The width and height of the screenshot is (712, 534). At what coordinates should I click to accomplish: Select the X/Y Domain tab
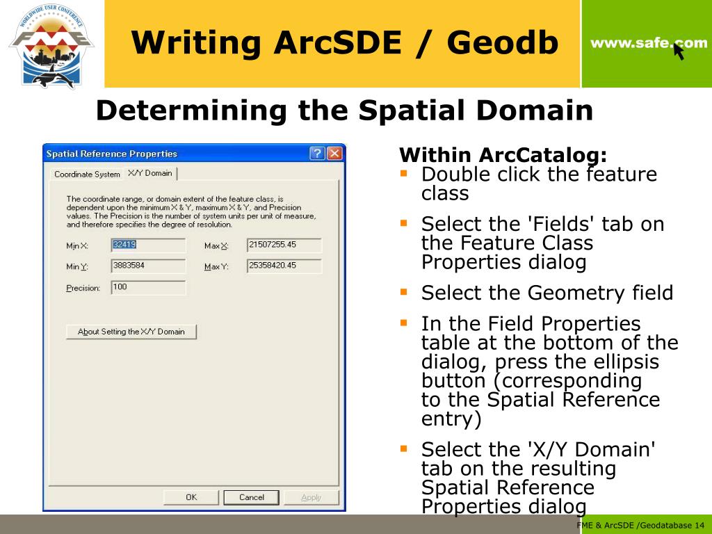150,173
